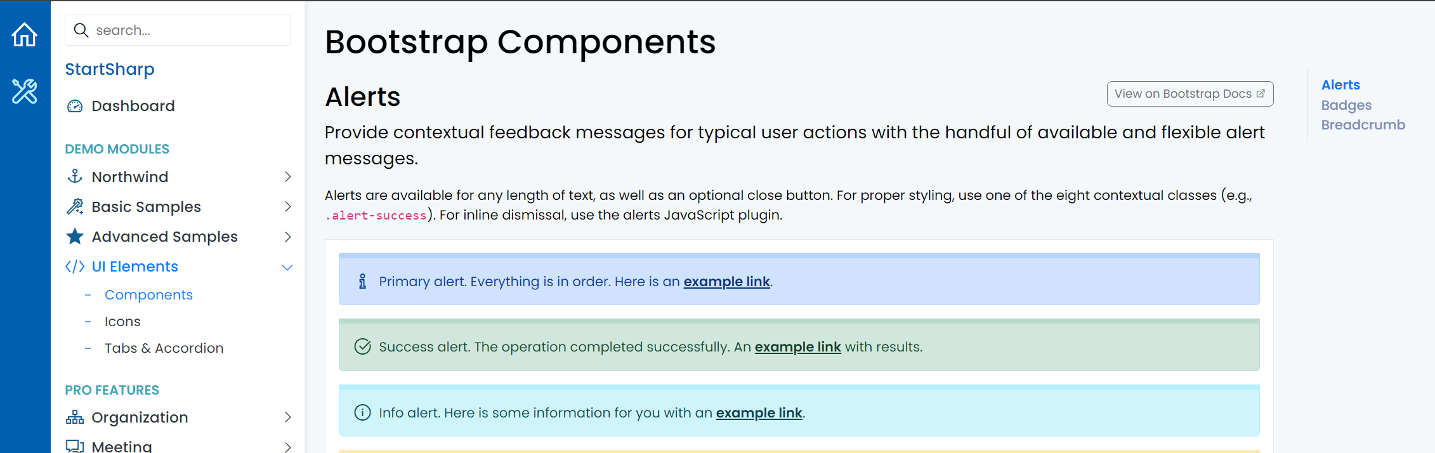Open the tools wrench icon in sidebar

click(25, 91)
